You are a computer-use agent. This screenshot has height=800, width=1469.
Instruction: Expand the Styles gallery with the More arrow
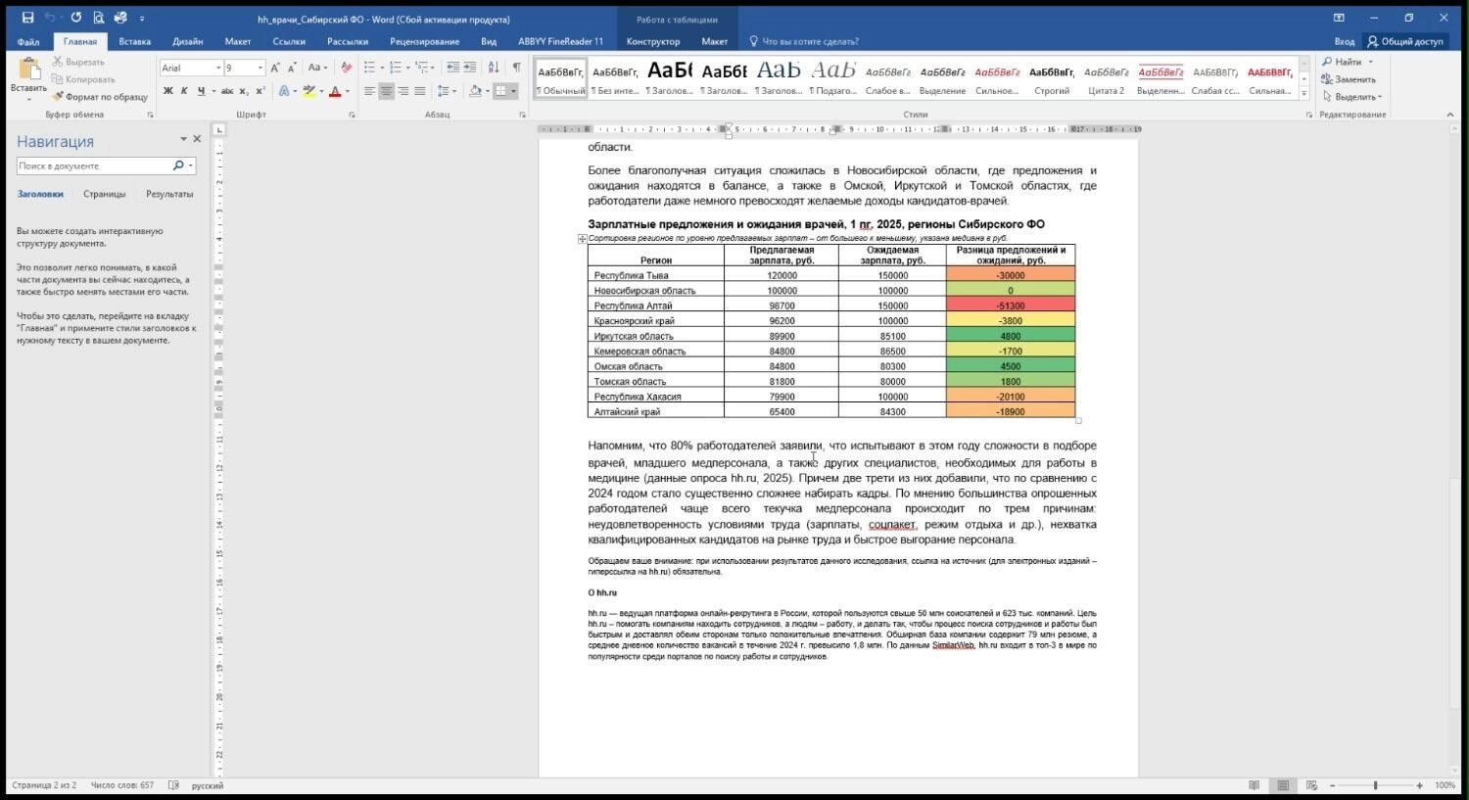tap(1303, 93)
